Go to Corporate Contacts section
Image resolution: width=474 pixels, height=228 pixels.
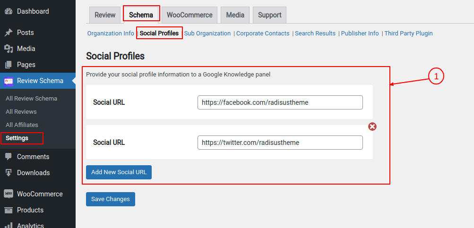click(x=263, y=34)
